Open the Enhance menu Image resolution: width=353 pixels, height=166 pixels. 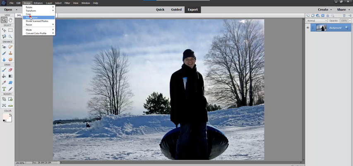[x=38, y=3]
